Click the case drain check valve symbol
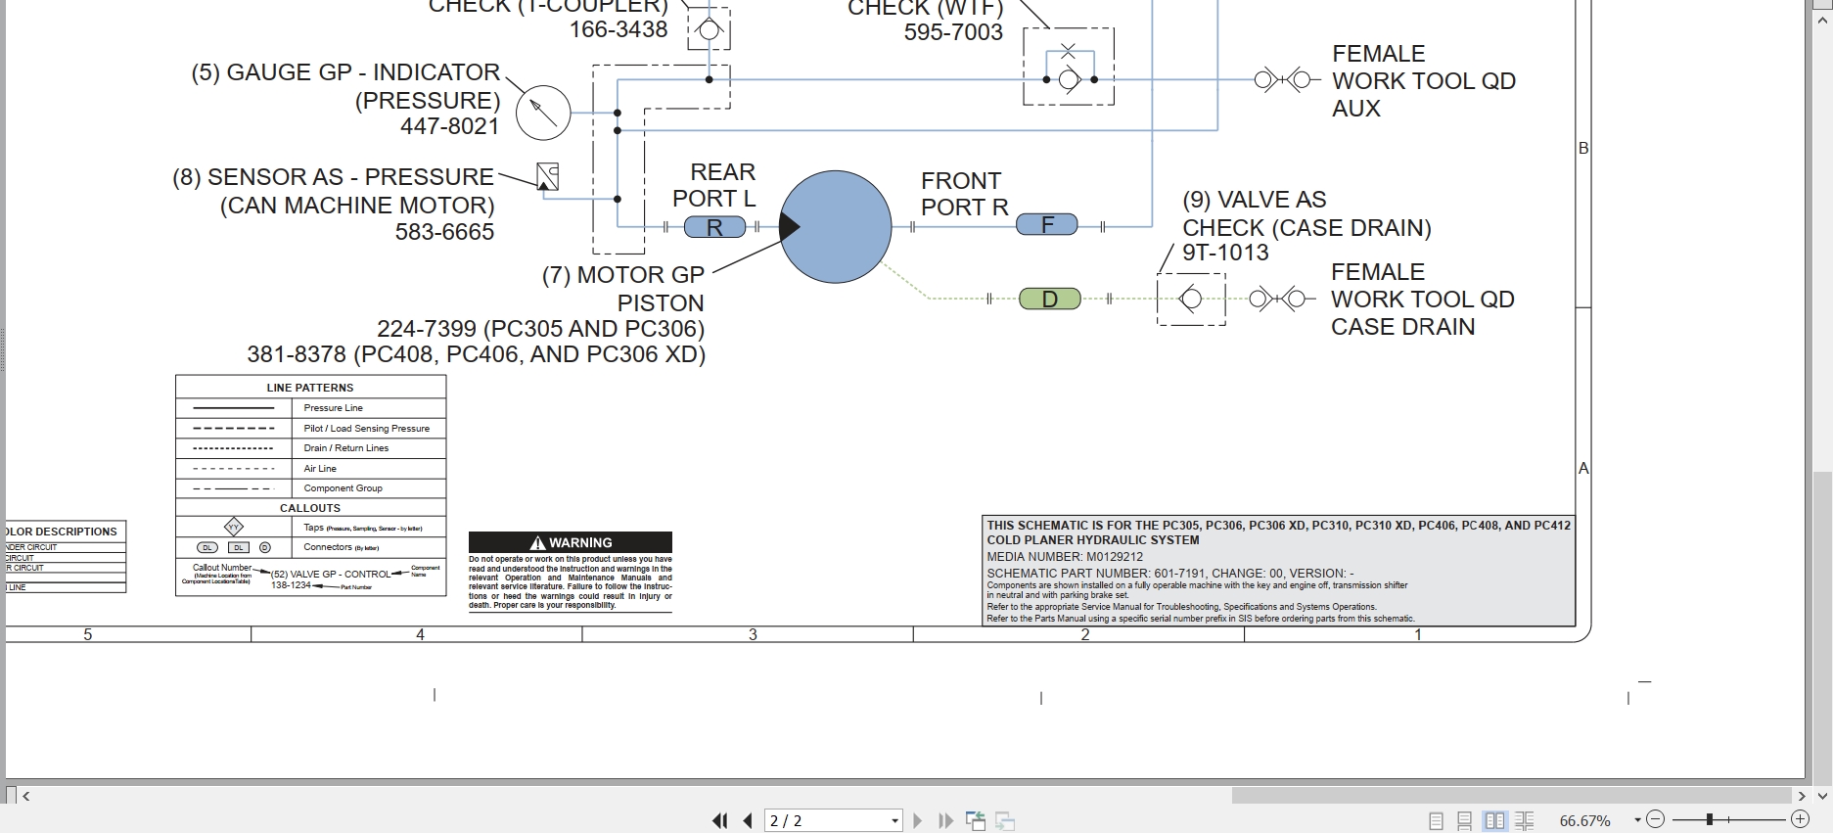This screenshot has height=833, width=1833. [1191, 299]
